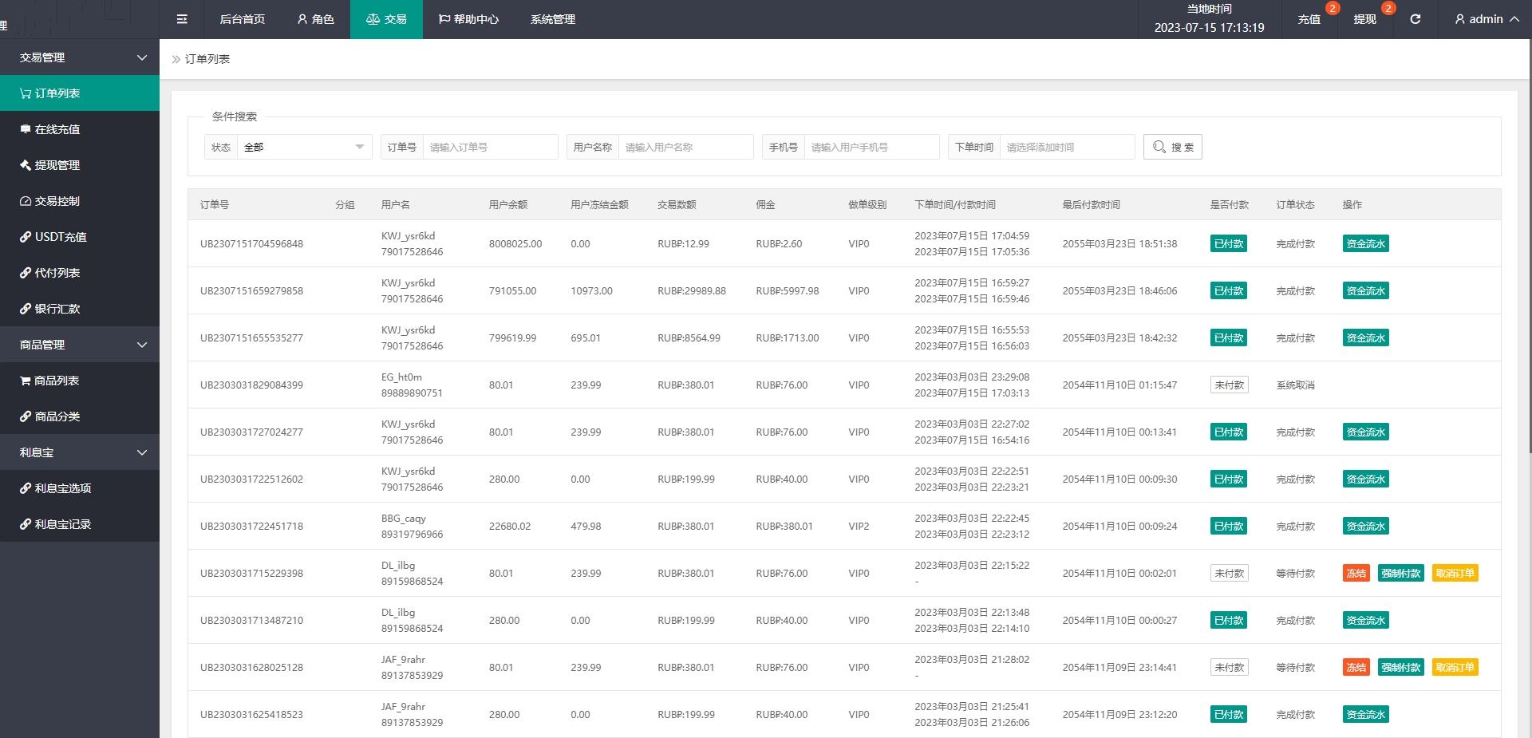Open the 下单时间 date picker field

coord(1067,147)
